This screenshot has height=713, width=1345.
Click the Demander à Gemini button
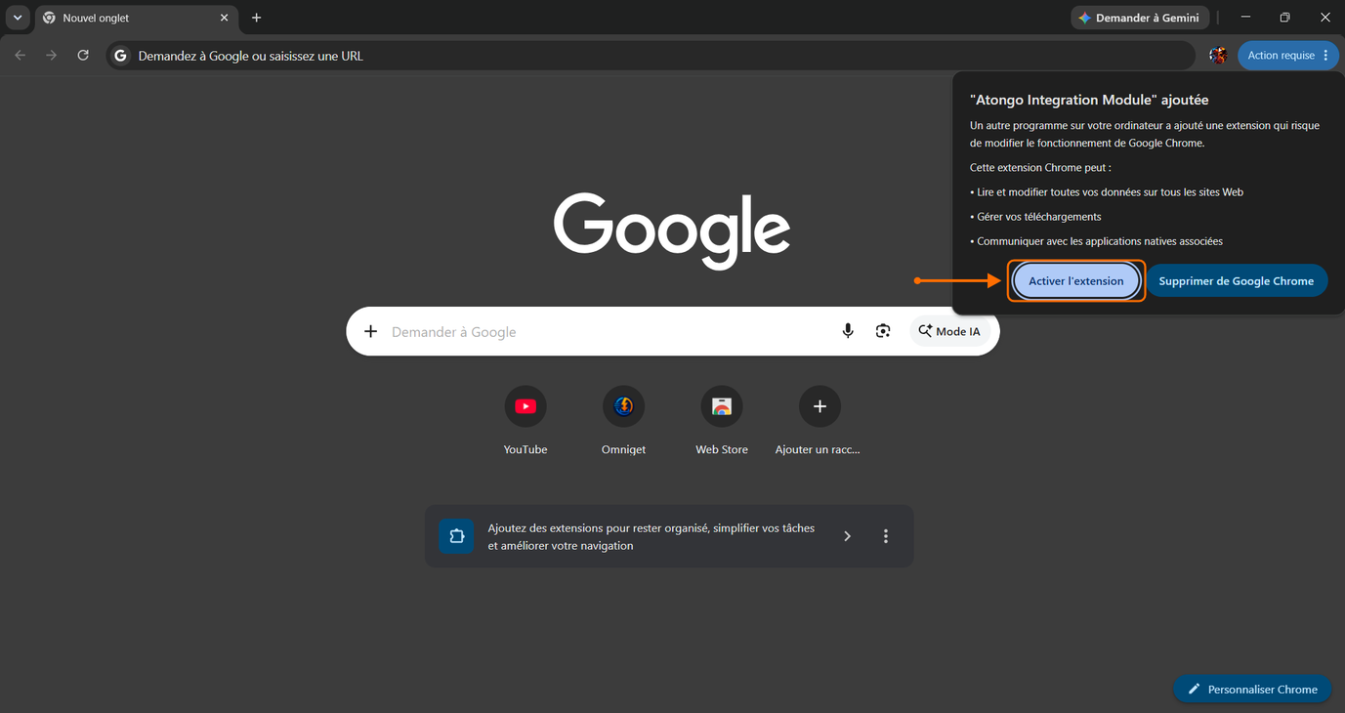click(x=1140, y=18)
